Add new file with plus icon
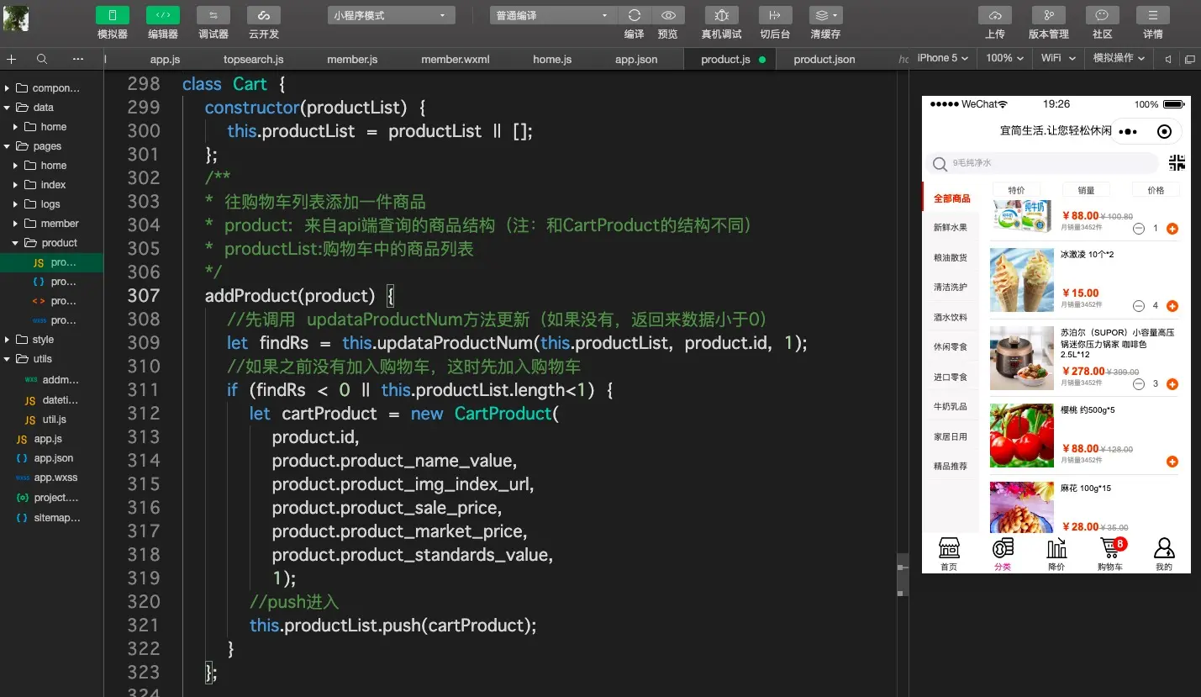Screen dimensions: 1201x697 (x=12, y=59)
